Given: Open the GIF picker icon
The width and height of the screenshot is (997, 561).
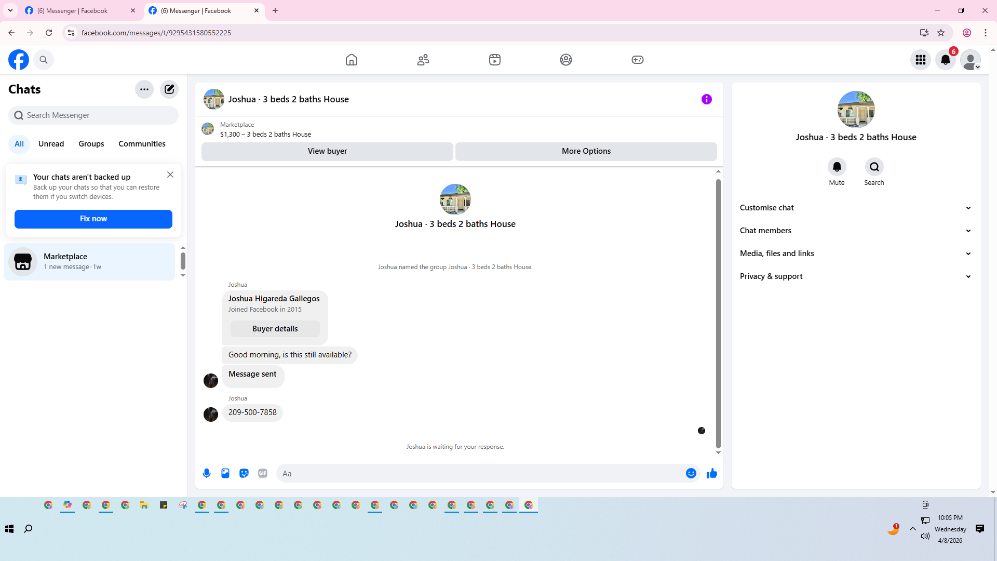Looking at the screenshot, I should pyautogui.click(x=263, y=473).
